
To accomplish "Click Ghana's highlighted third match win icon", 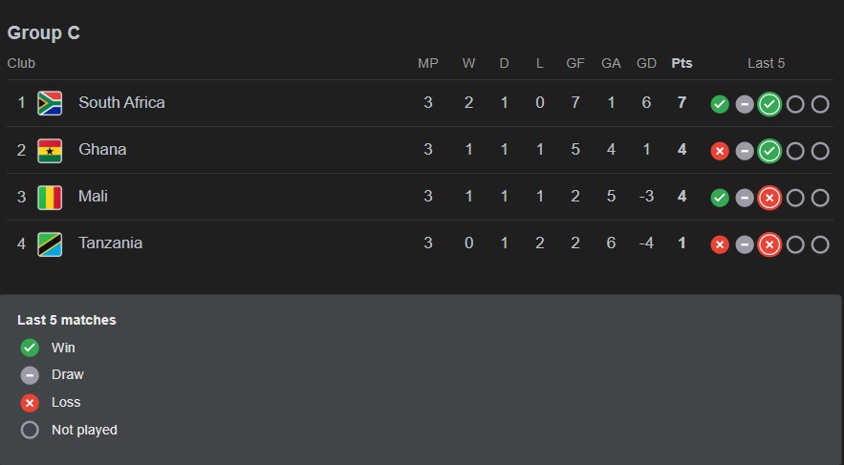I will 769,151.
